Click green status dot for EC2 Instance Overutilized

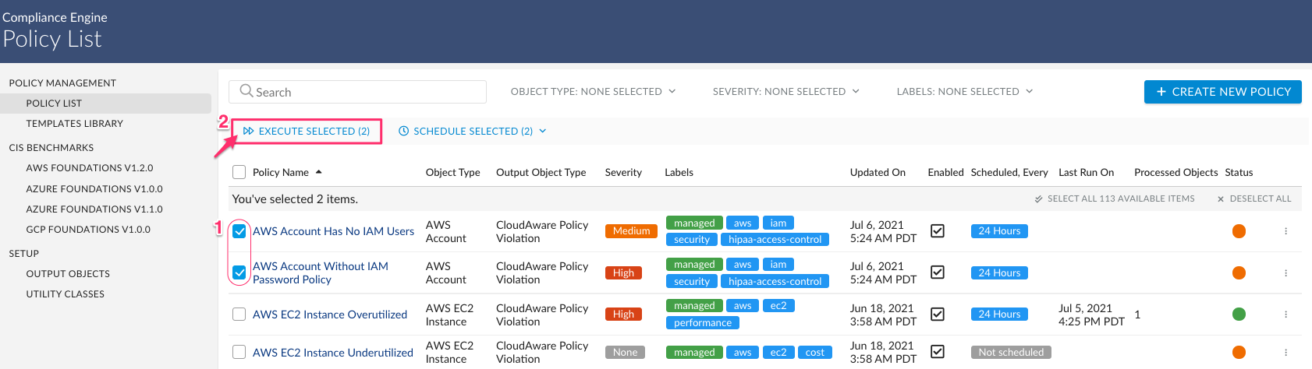coord(1239,315)
